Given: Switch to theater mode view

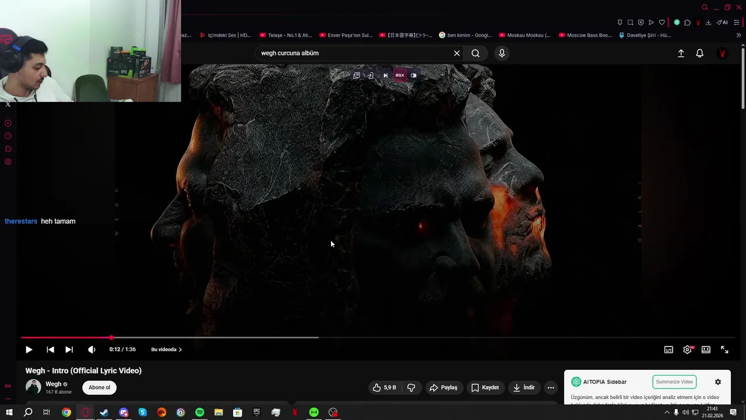Looking at the screenshot, I should point(706,349).
